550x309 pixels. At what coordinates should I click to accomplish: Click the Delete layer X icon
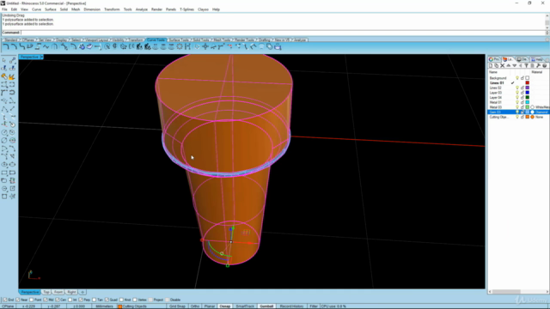coord(502,65)
